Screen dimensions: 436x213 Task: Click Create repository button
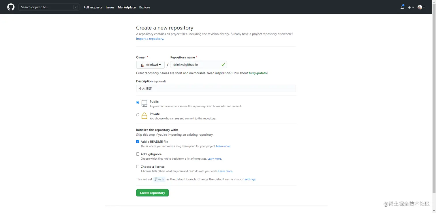152,193
